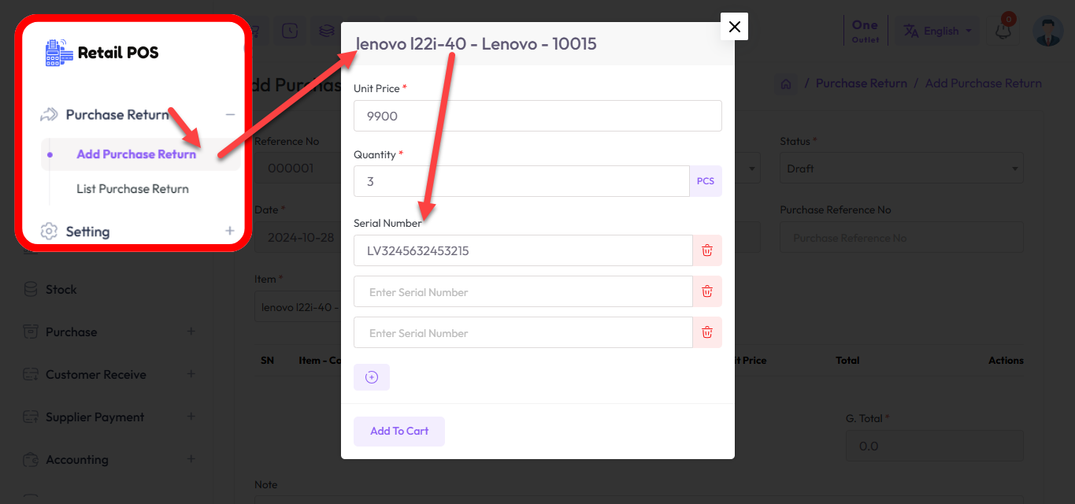The image size is (1075, 504).
Task: Open List Purchase Return page
Action: [132, 189]
